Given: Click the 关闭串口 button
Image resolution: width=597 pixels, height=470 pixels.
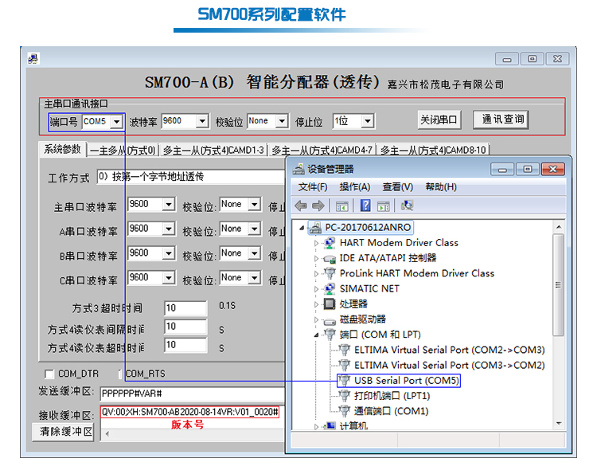Looking at the screenshot, I should [439, 119].
